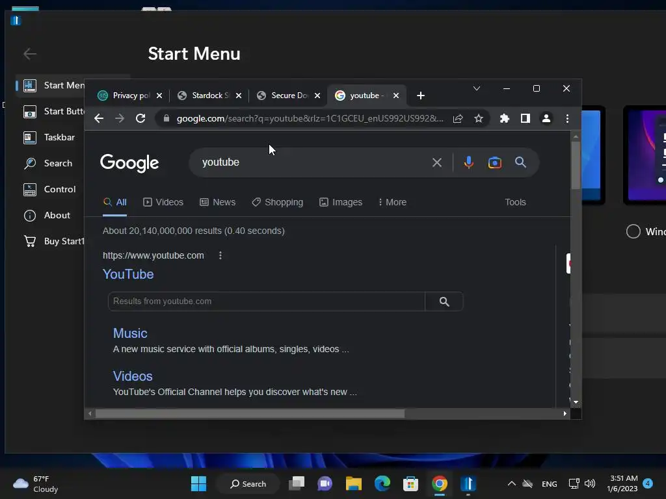The image size is (666, 499).
Task: Switch to Images results tab
Action: click(341, 203)
